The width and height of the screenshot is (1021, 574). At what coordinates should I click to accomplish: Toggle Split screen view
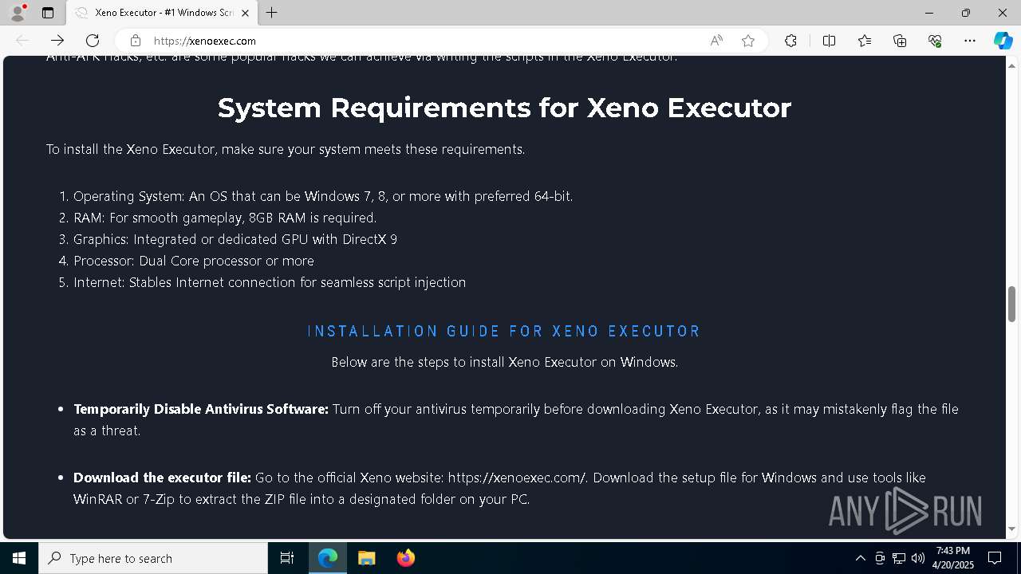pyautogui.click(x=829, y=41)
